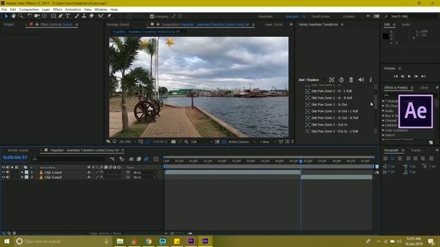440x247 pixels.
Task: Play the preview
Action: pyautogui.click(x=409, y=76)
